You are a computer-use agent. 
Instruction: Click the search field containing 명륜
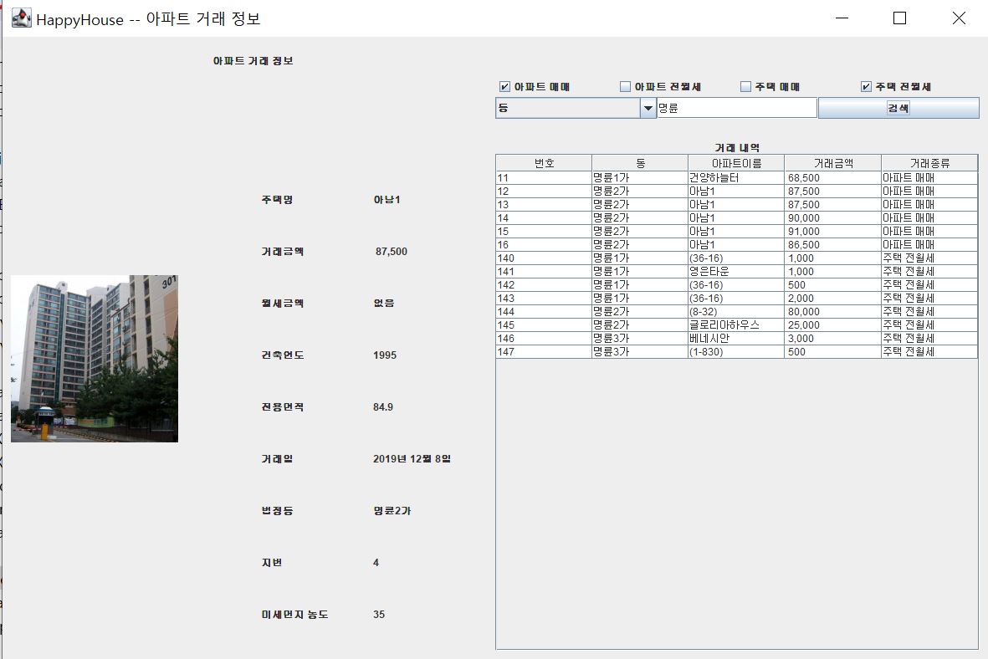click(x=736, y=108)
